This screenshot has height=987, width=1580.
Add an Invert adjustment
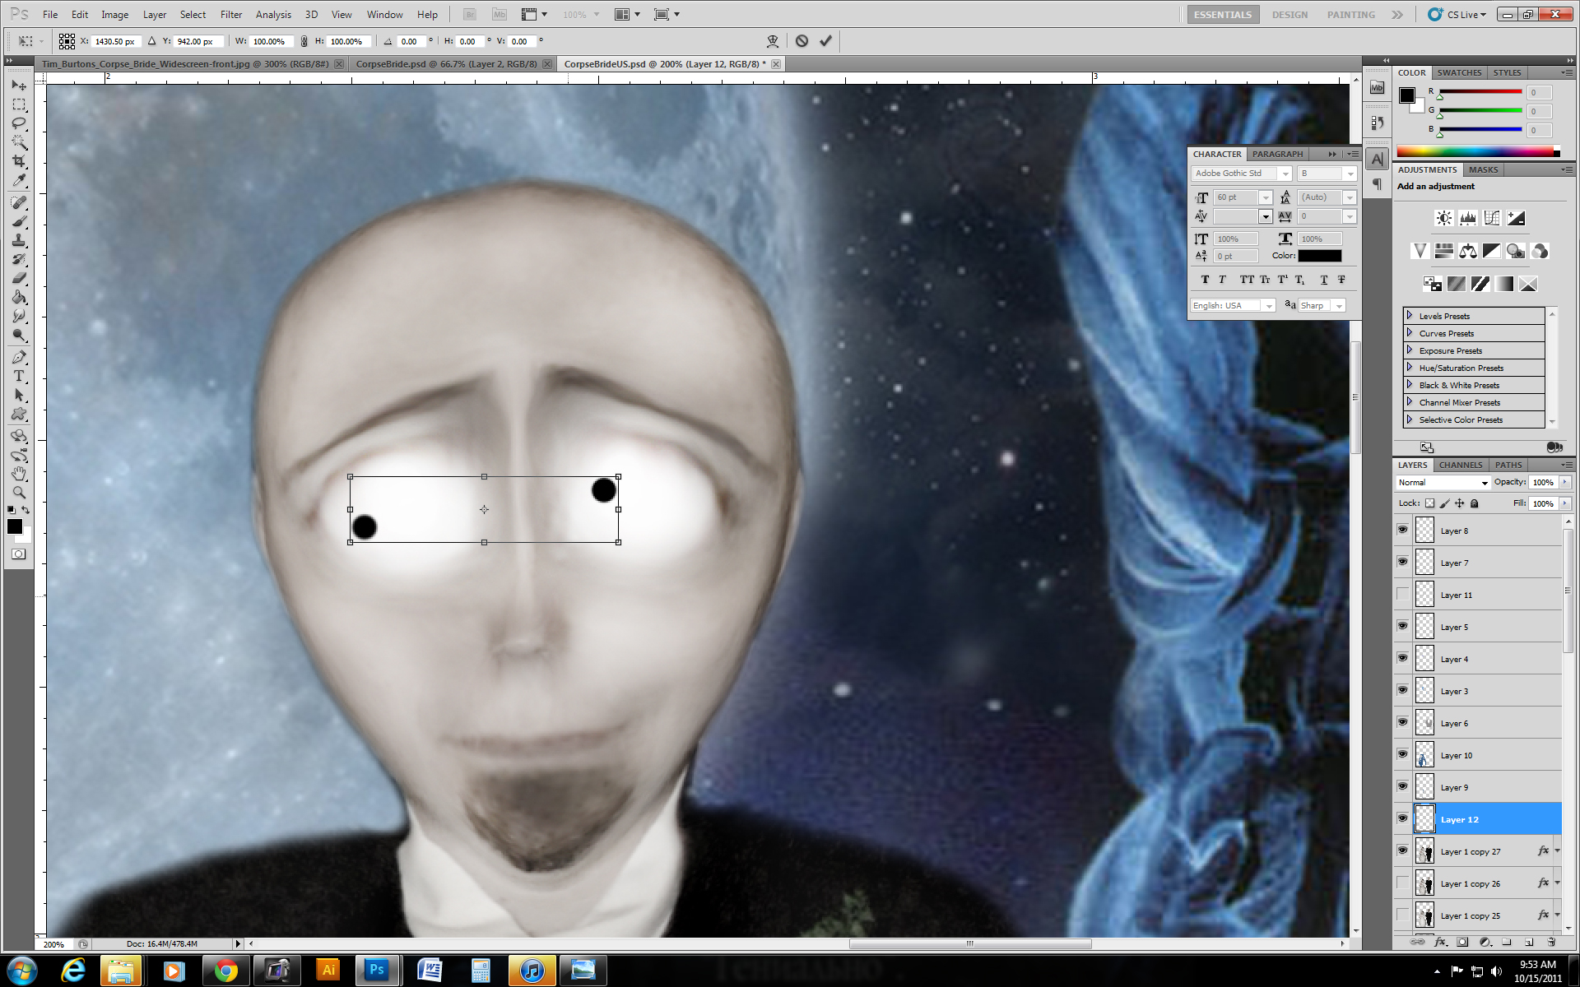(x=1432, y=284)
